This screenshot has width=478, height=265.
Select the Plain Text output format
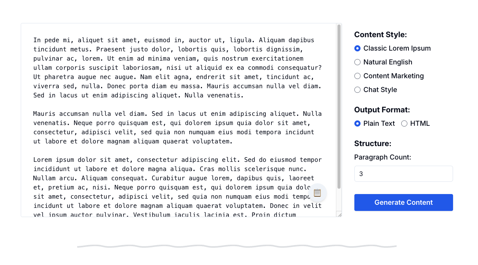click(357, 123)
